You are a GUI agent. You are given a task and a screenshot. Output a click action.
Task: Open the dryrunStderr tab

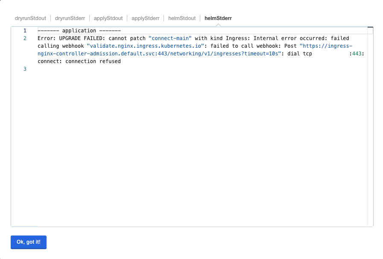(70, 18)
